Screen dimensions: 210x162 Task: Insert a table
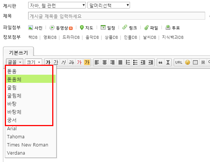coord(195,63)
